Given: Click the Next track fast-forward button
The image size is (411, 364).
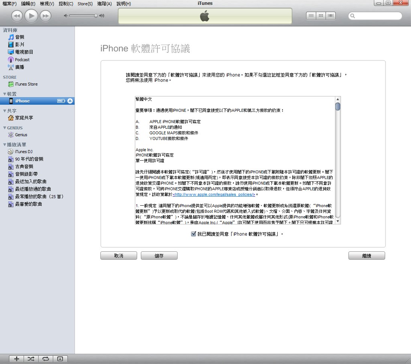Looking at the screenshot, I should click(46, 16).
